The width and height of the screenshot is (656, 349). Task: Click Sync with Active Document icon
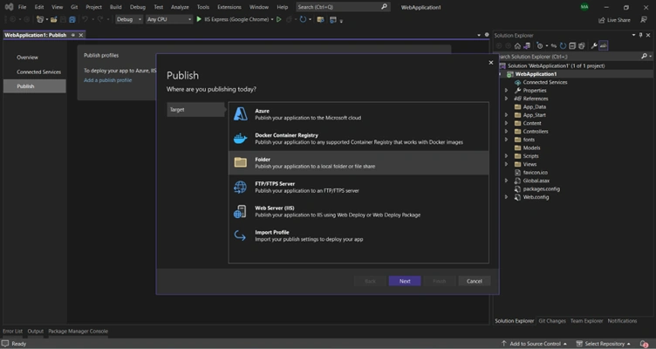point(554,45)
